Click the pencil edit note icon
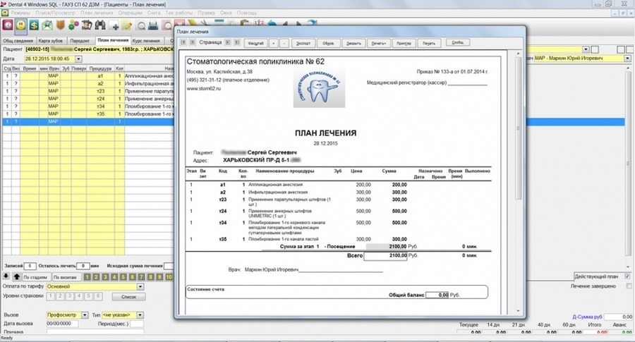The image size is (635, 342). pyautogui.click(x=127, y=26)
